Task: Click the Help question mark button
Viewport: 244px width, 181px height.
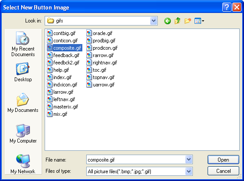Action: tap(227, 7)
